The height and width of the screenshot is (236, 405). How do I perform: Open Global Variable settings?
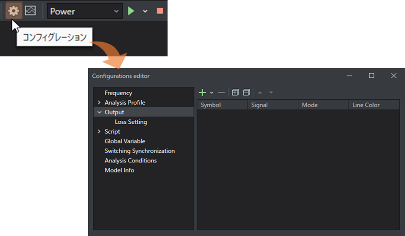(x=125, y=141)
